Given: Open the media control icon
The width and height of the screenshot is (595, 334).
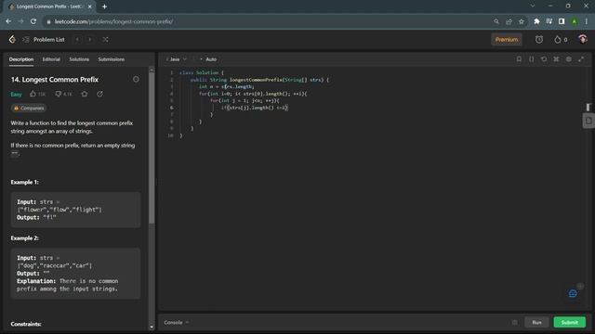Looking at the screenshot, I should pyautogui.click(x=549, y=21).
